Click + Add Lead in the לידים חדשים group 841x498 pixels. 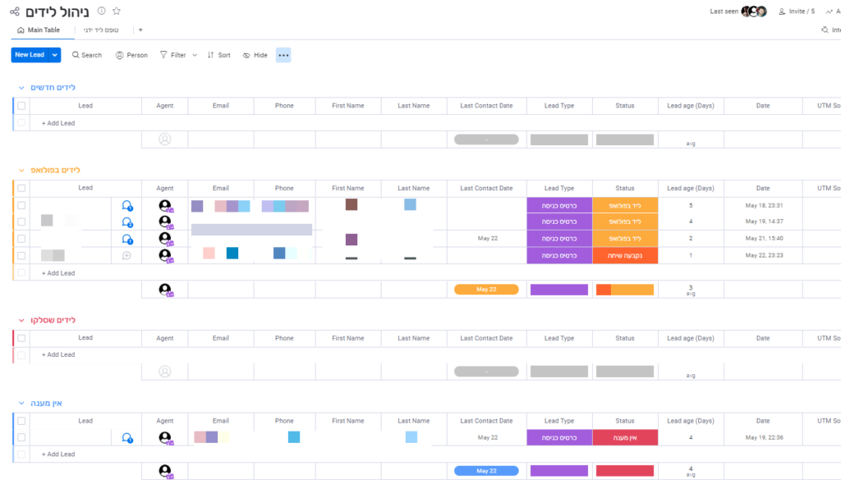coord(58,123)
